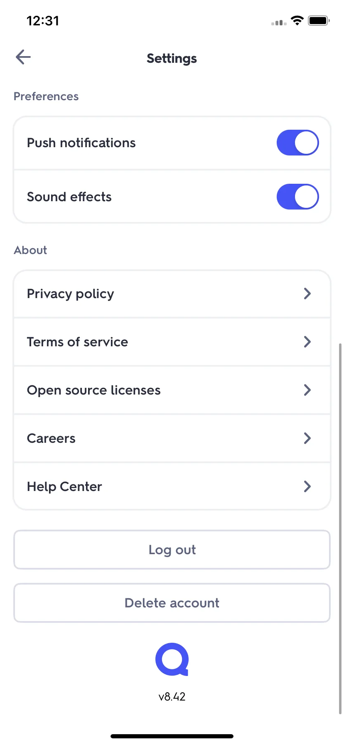344x745 pixels.
Task: Tap the arrow next to Careers
Action: click(x=307, y=438)
